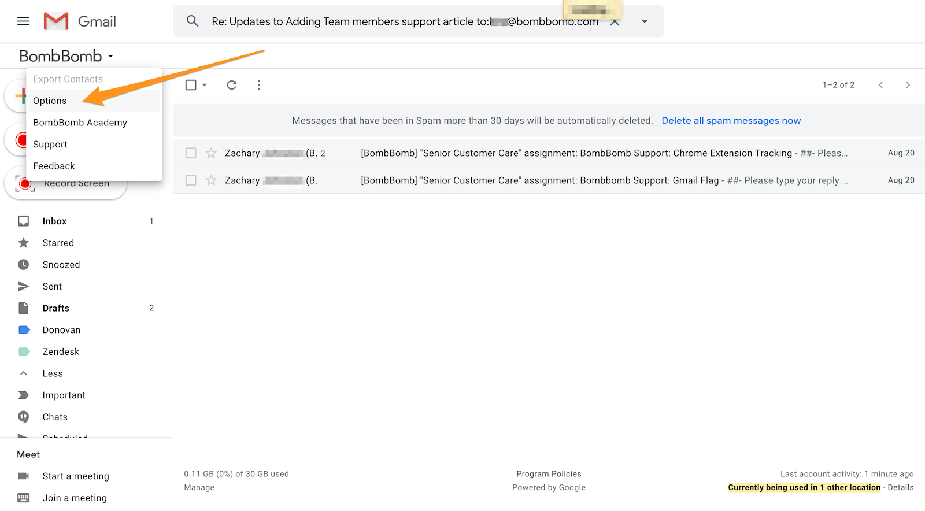925x511 pixels.
Task: Clear the search query with X
Action: coord(615,23)
